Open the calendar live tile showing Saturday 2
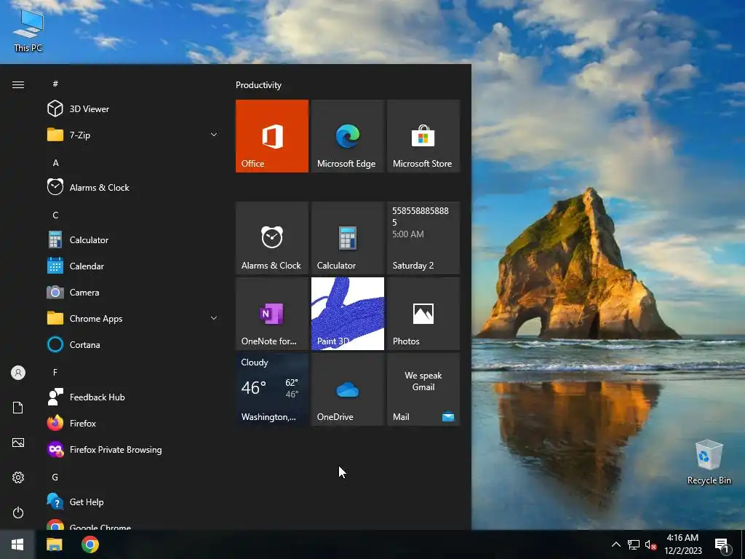The image size is (745, 559). [423, 238]
